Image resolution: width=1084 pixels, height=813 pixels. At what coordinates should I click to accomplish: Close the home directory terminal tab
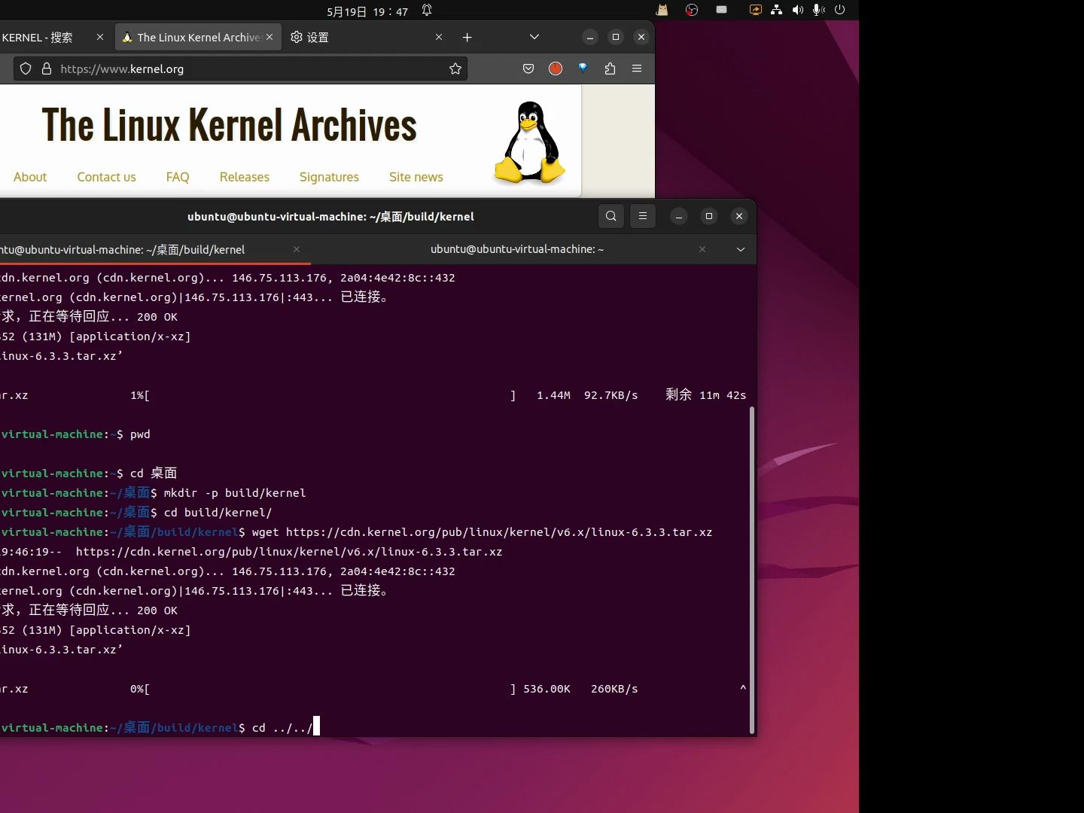702,249
